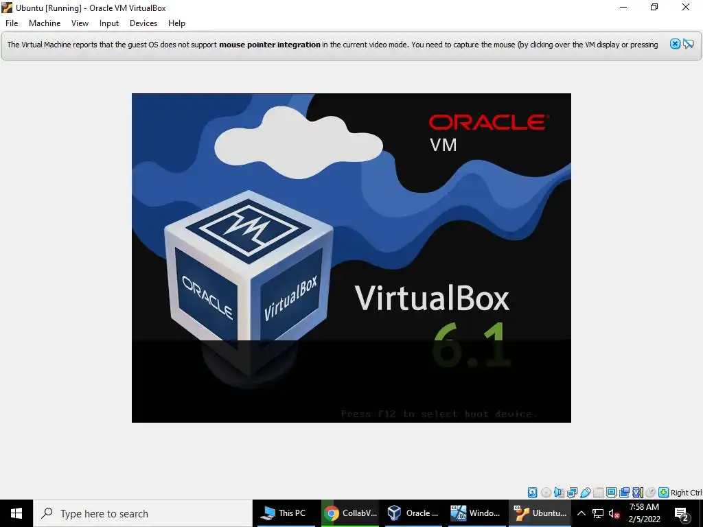
Task: Open the File menu
Action: pos(12,23)
